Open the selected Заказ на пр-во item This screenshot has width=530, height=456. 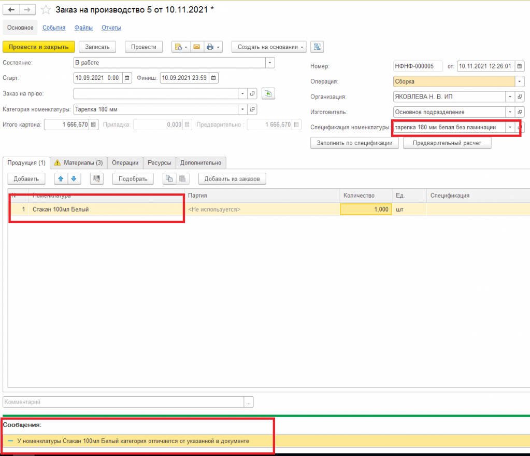pos(252,93)
